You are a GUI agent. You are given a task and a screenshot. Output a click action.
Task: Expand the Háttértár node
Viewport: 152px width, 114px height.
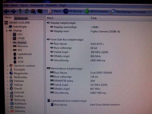click(8, 81)
